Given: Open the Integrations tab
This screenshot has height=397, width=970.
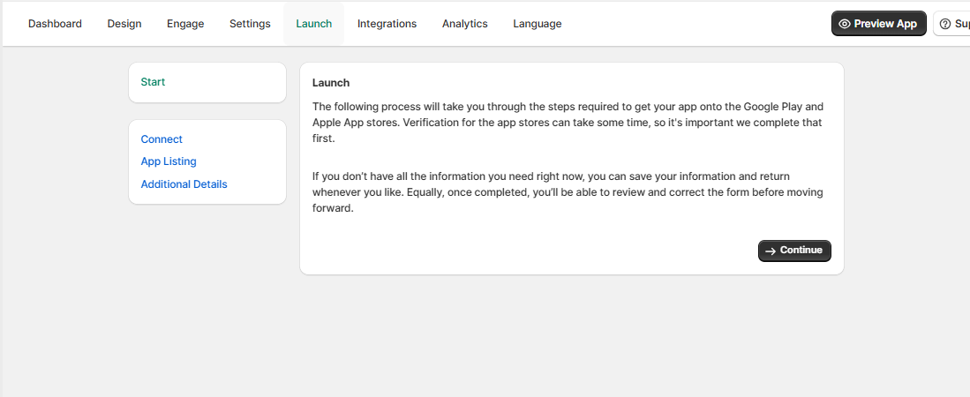Looking at the screenshot, I should [387, 24].
